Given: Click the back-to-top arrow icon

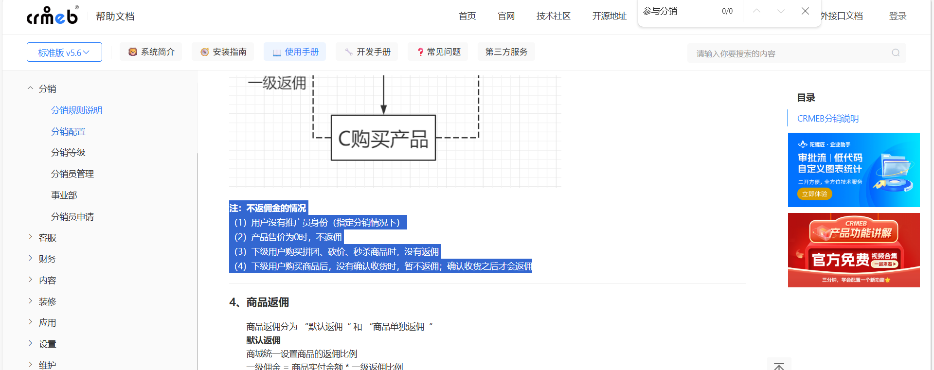Looking at the screenshot, I should [779, 366].
